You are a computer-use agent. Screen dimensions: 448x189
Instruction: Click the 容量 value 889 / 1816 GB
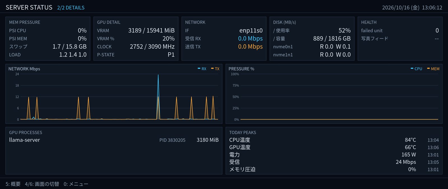(x=332, y=39)
